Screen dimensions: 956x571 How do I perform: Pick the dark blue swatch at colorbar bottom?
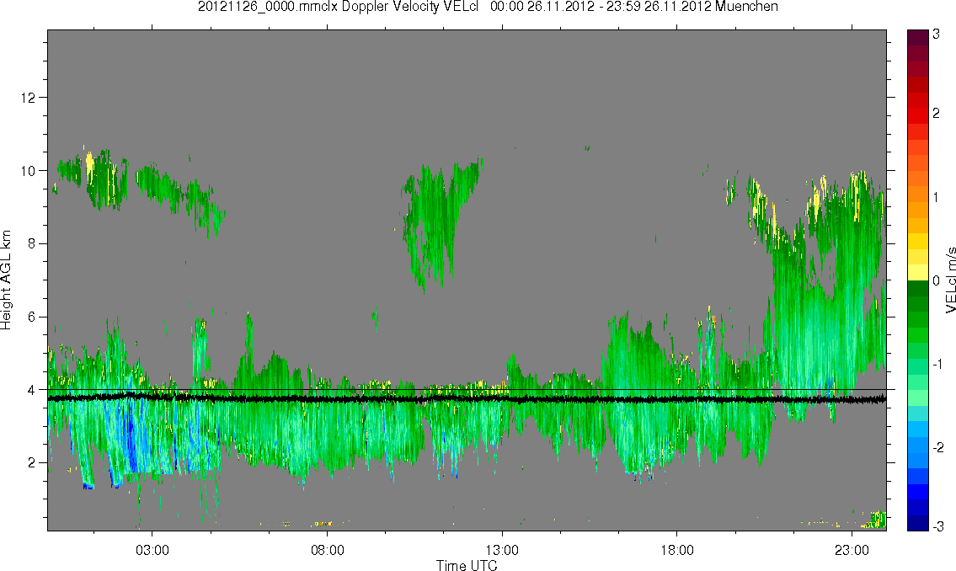pos(918,523)
